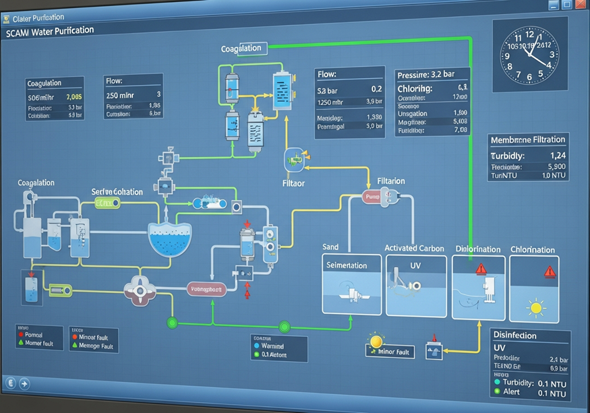
Task: Click the Minor Fault button
Action: click(x=390, y=352)
